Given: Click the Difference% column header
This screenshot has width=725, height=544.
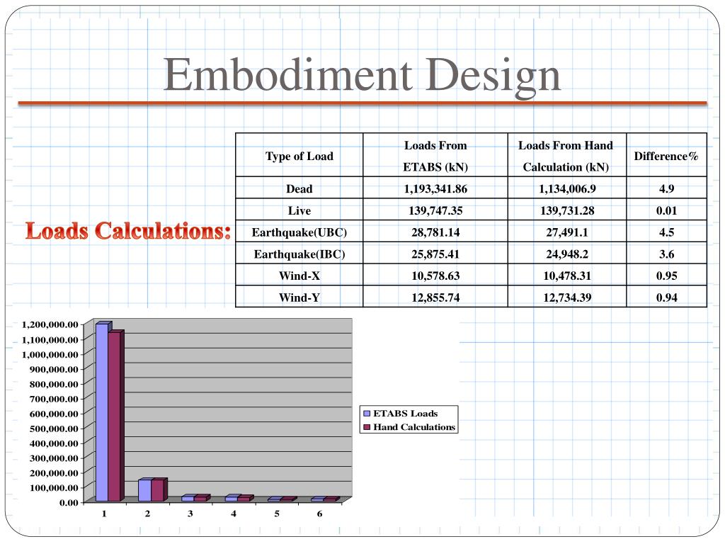Looking at the screenshot, I should click(x=666, y=157).
